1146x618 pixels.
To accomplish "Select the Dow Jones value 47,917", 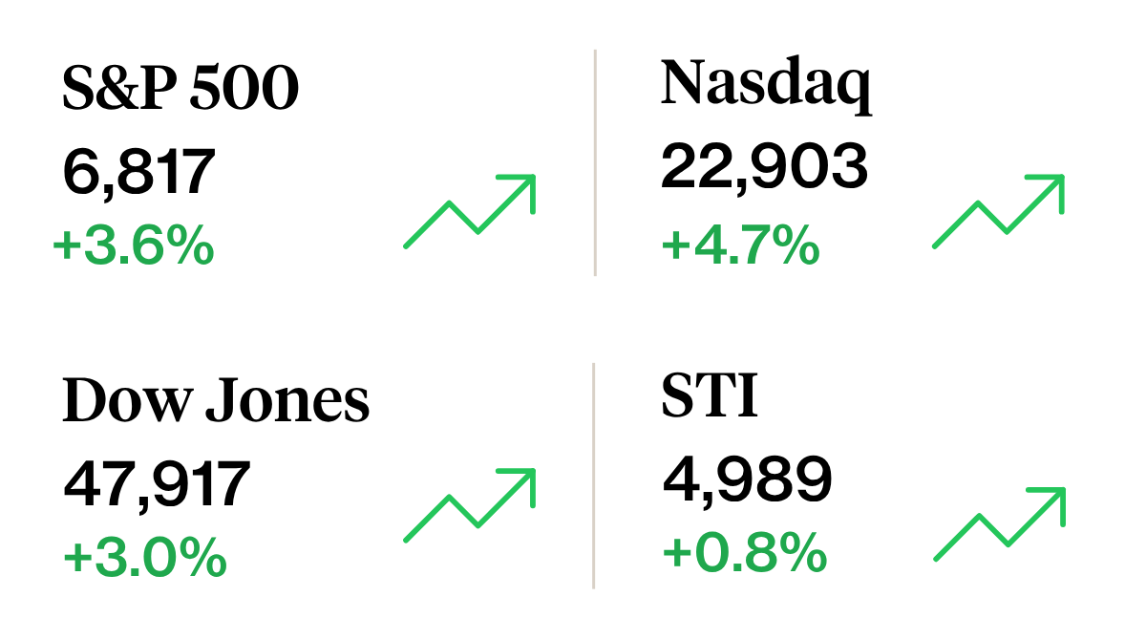I will (157, 483).
